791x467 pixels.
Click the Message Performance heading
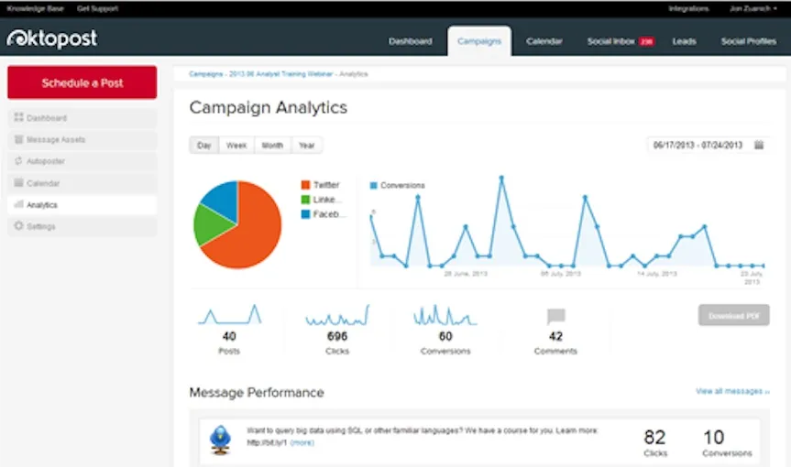[x=257, y=393]
